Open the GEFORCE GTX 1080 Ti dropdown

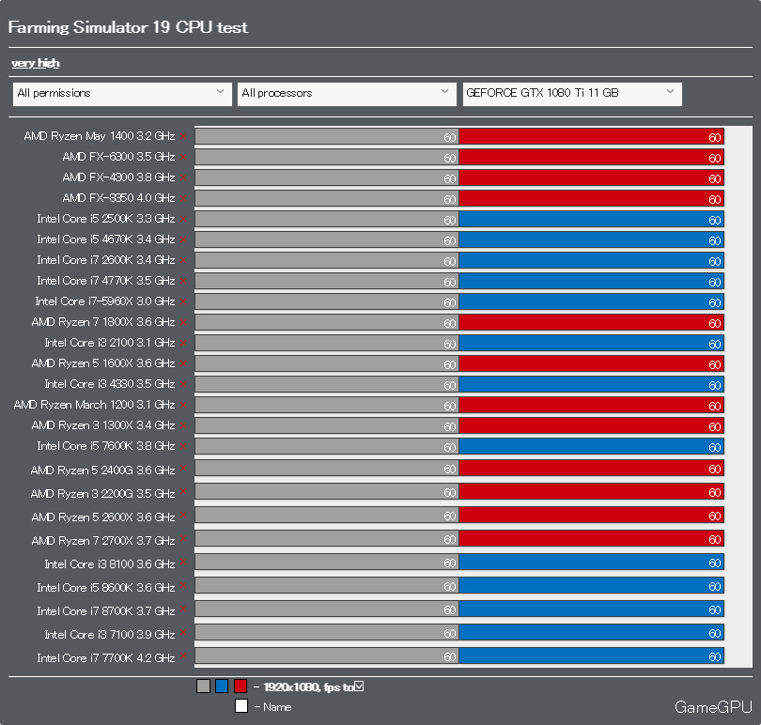[x=571, y=93]
